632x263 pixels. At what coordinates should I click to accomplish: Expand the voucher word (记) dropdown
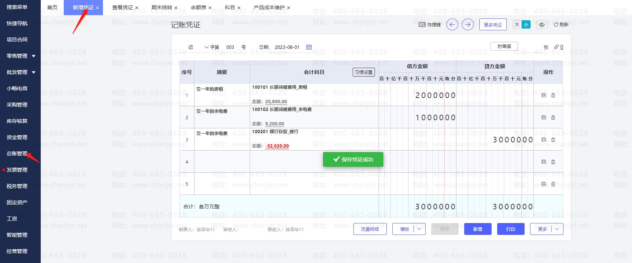pos(206,47)
